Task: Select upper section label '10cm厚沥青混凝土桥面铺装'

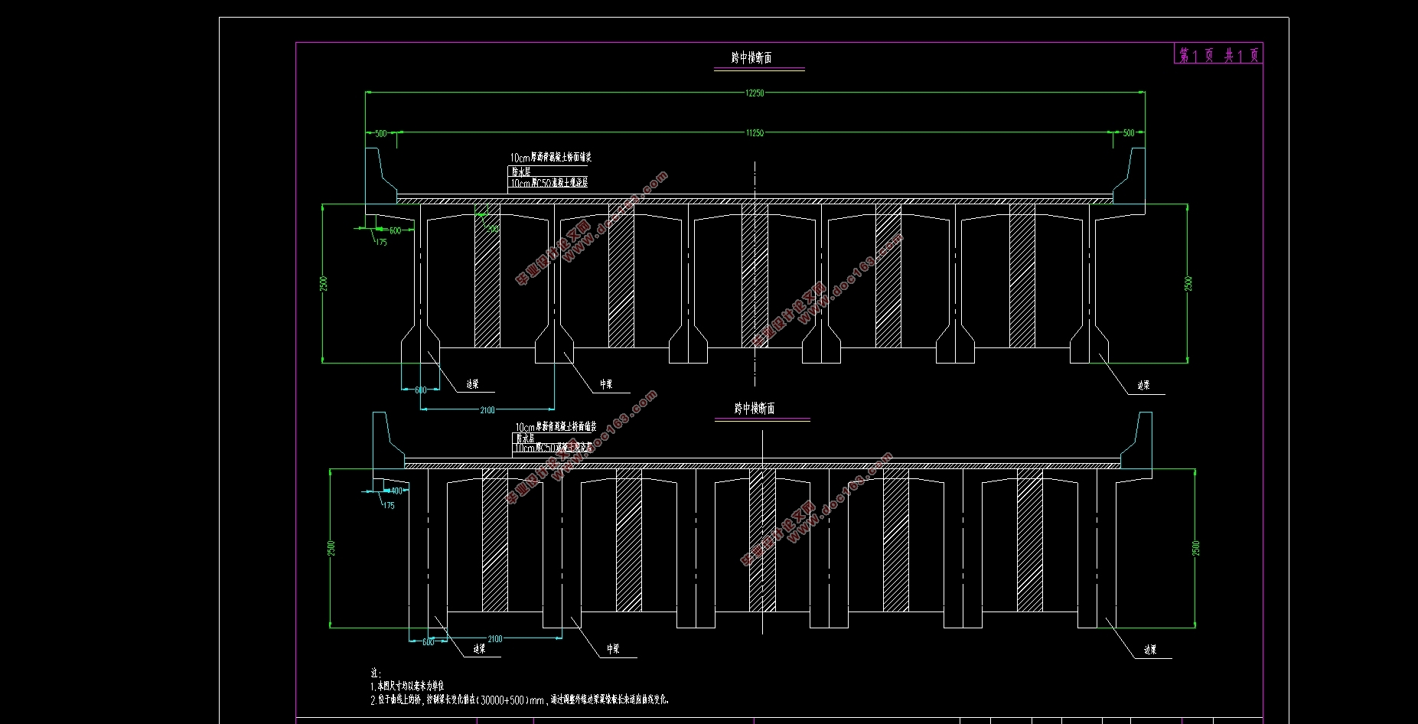Action: tap(551, 158)
